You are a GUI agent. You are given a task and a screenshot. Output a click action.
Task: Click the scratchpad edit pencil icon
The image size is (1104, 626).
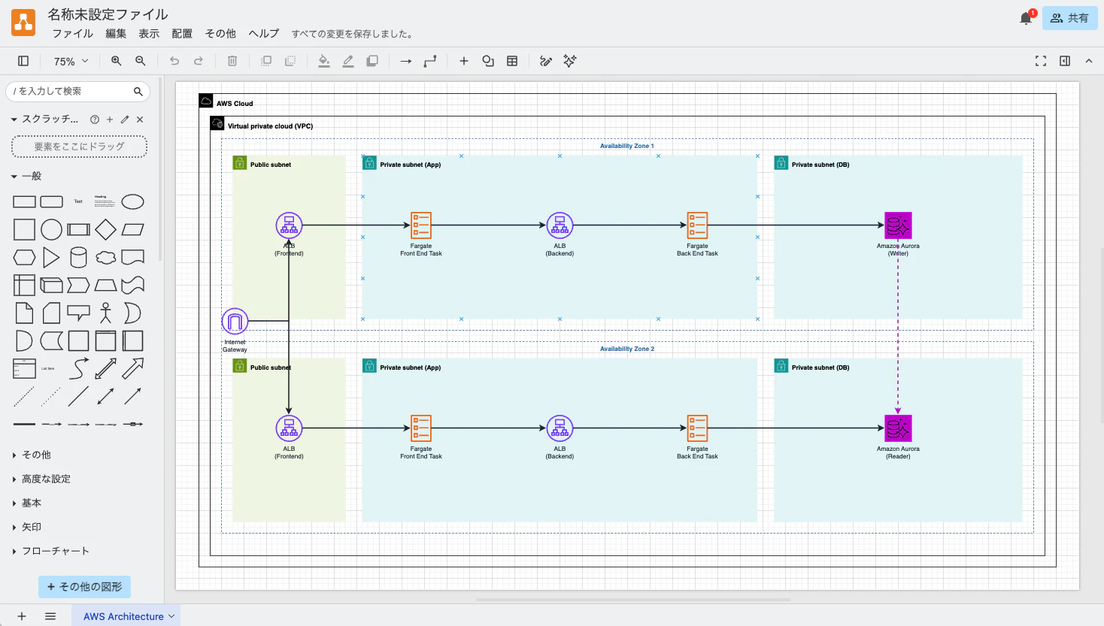point(125,119)
